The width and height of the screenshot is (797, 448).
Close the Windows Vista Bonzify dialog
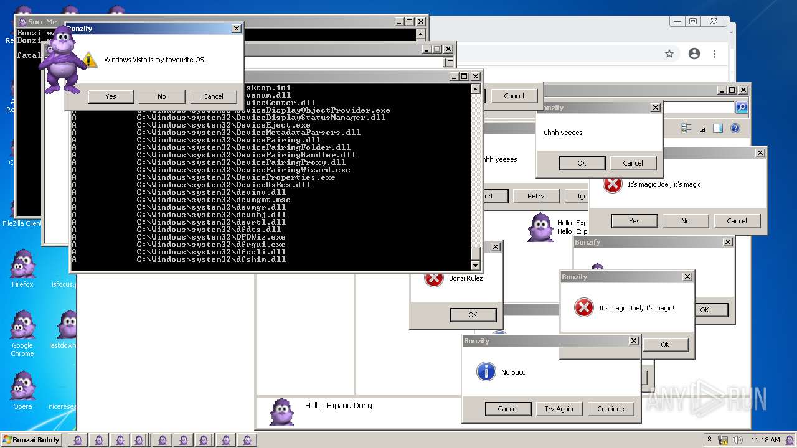237,29
